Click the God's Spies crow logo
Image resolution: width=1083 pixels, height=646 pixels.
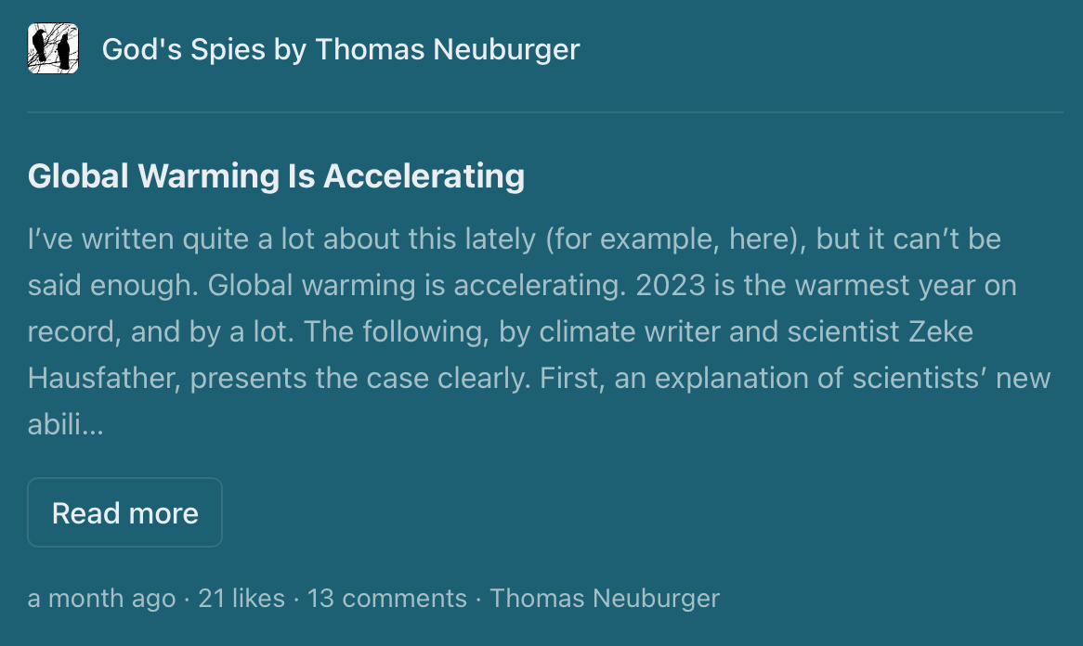tap(53, 49)
